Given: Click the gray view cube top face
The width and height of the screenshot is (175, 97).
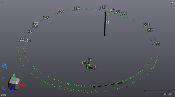Looking at the screenshot, I should coord(14,80).
